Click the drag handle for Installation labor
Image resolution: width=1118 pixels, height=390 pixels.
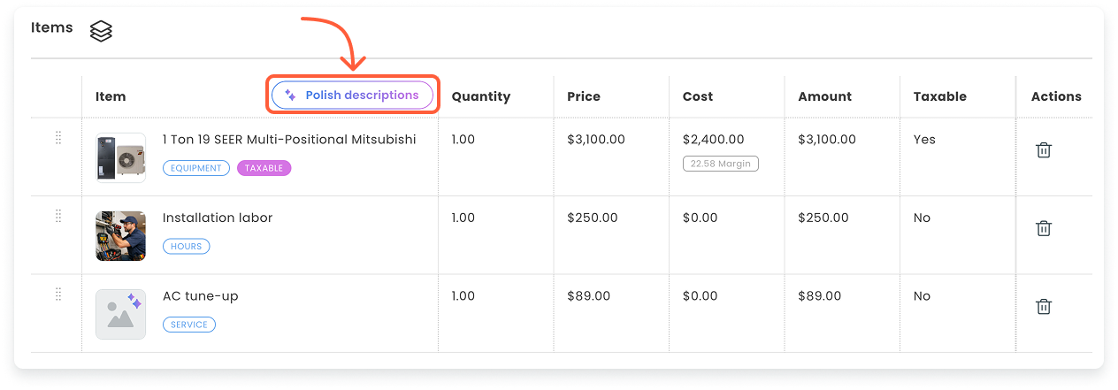(58, 217)
